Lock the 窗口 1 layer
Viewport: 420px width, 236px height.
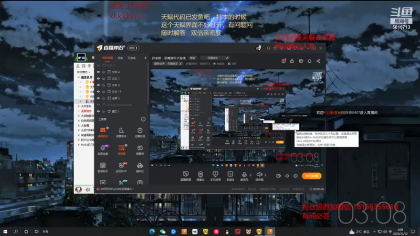click(103, 111)
